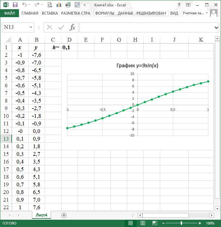Click the Save icon in the quick access toolbar
The image size is (221, 227).
click(15, 5)
